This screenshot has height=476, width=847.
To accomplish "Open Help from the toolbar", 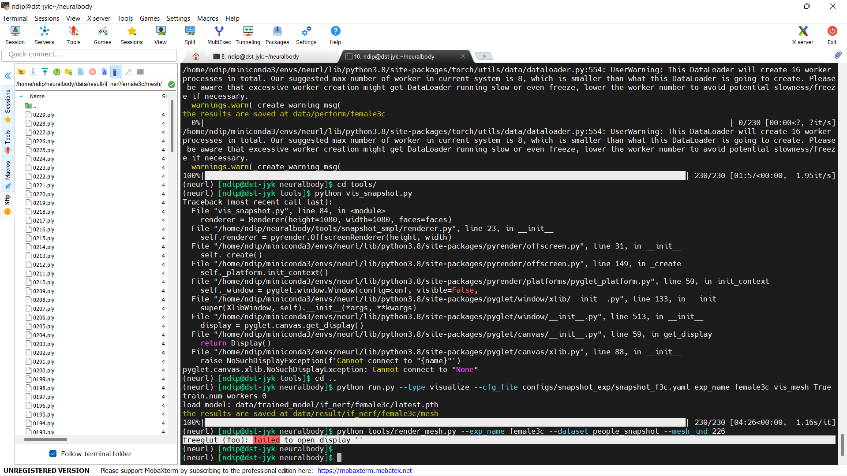I will click(335, 35).
